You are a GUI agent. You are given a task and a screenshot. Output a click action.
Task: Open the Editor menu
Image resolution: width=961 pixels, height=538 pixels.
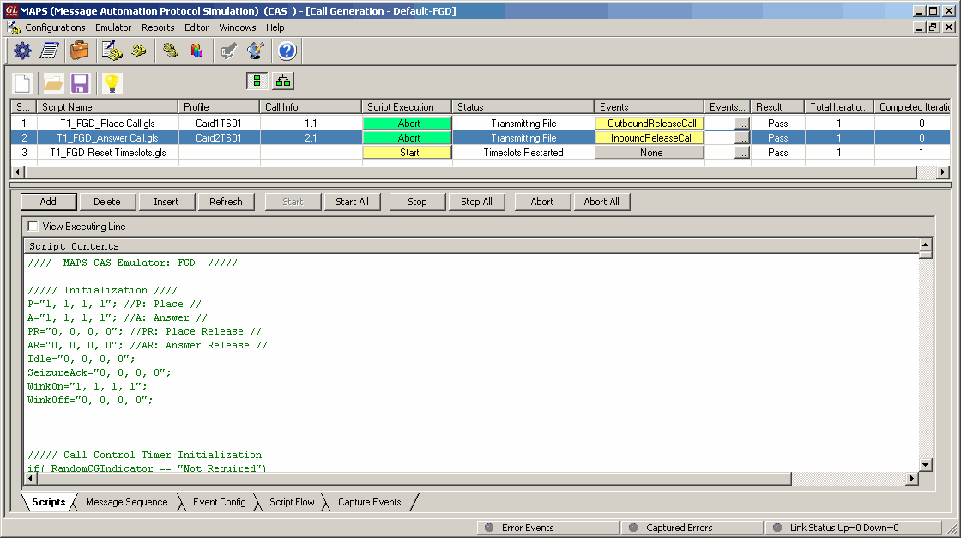click(196, 27)
